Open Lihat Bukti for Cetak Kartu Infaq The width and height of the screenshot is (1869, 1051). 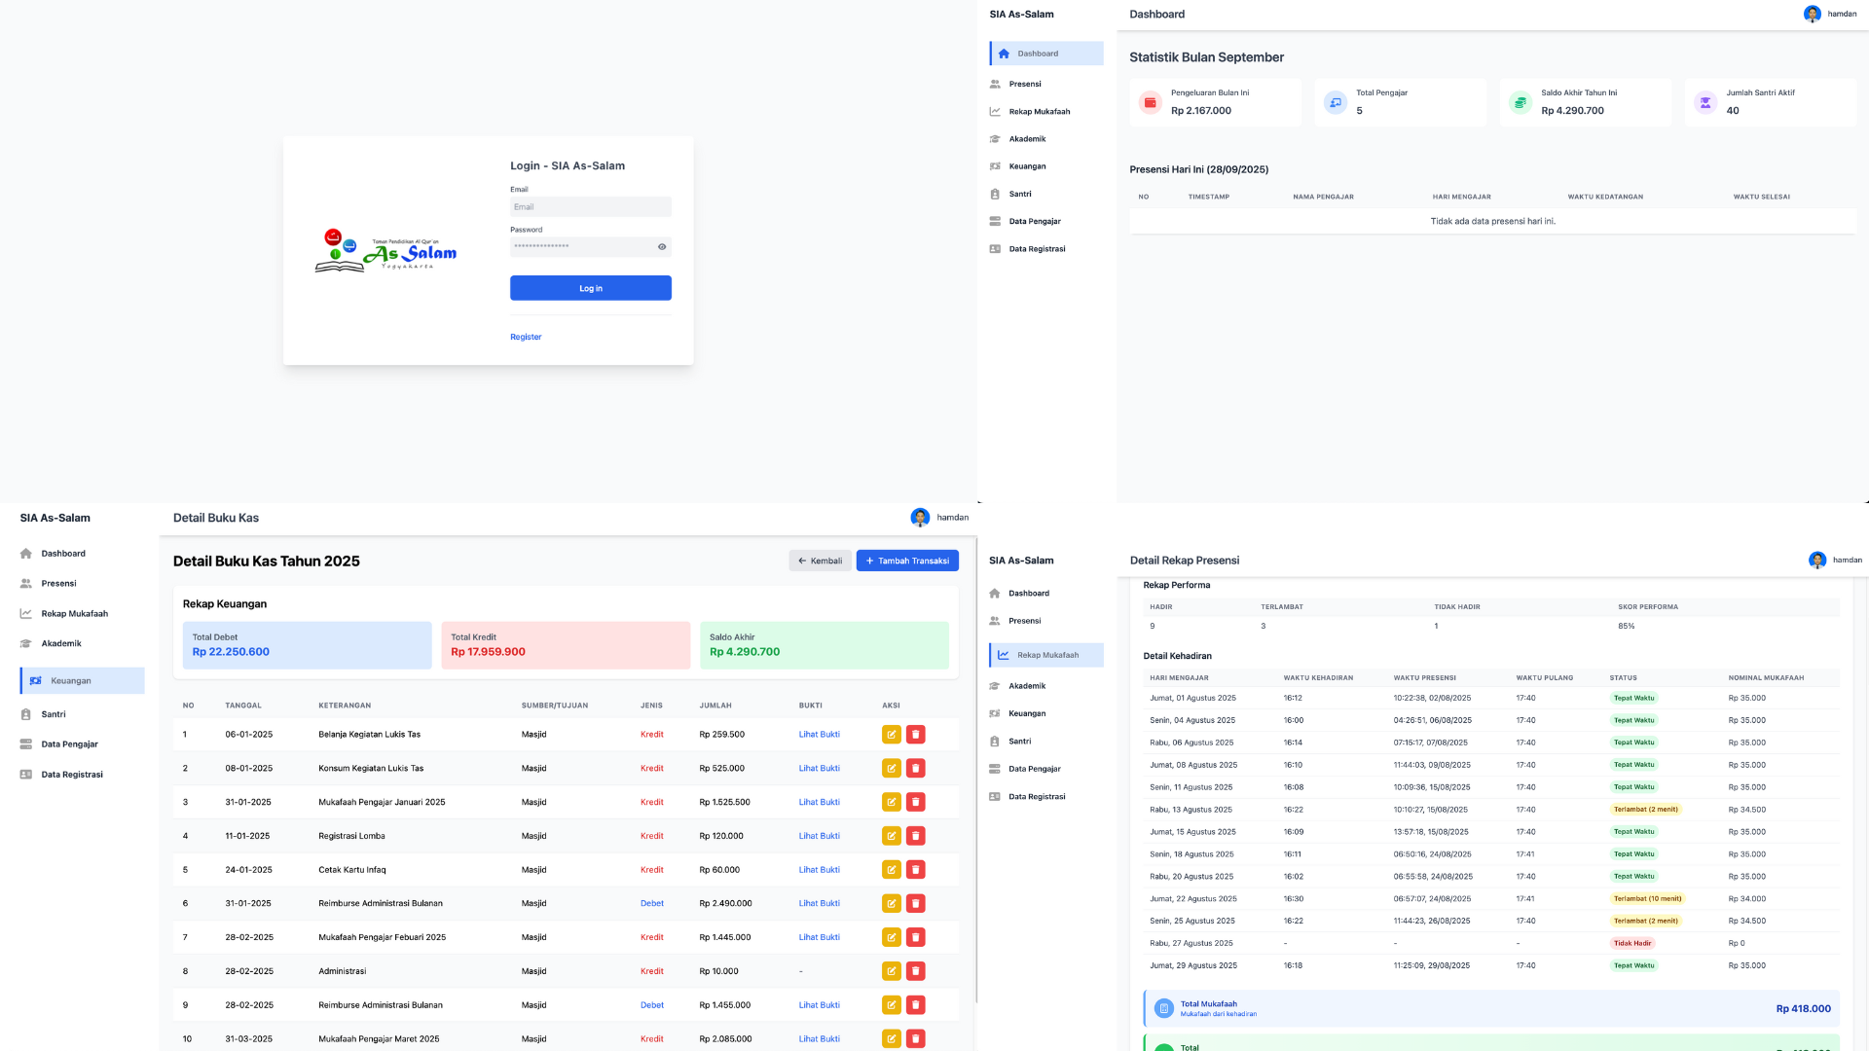(x=819, y=870)
